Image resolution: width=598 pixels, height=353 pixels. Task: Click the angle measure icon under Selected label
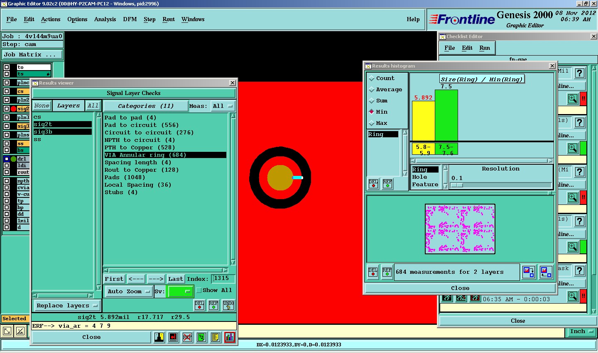click(20, 331)
